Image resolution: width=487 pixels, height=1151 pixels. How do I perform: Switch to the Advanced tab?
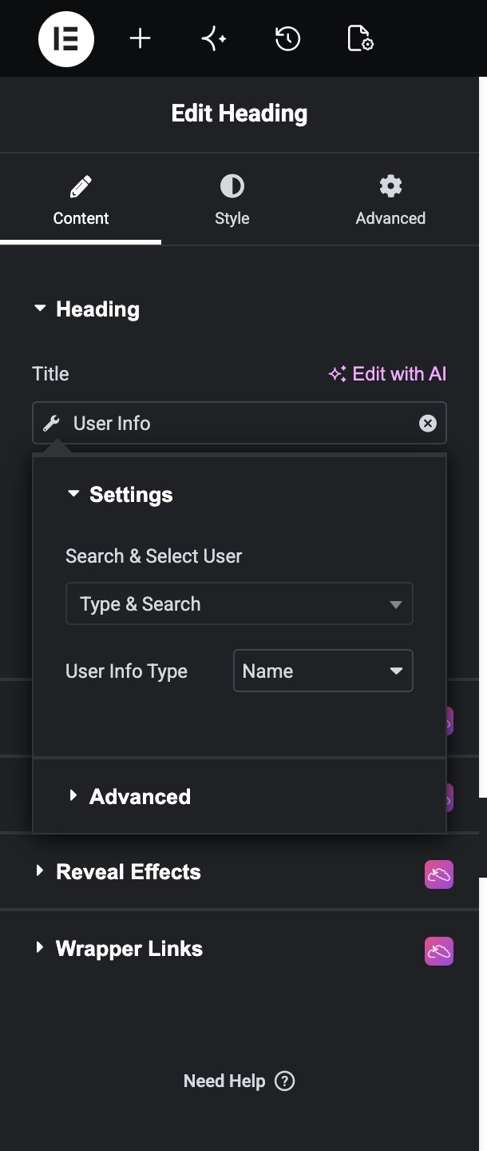click(x=390, y=201)
